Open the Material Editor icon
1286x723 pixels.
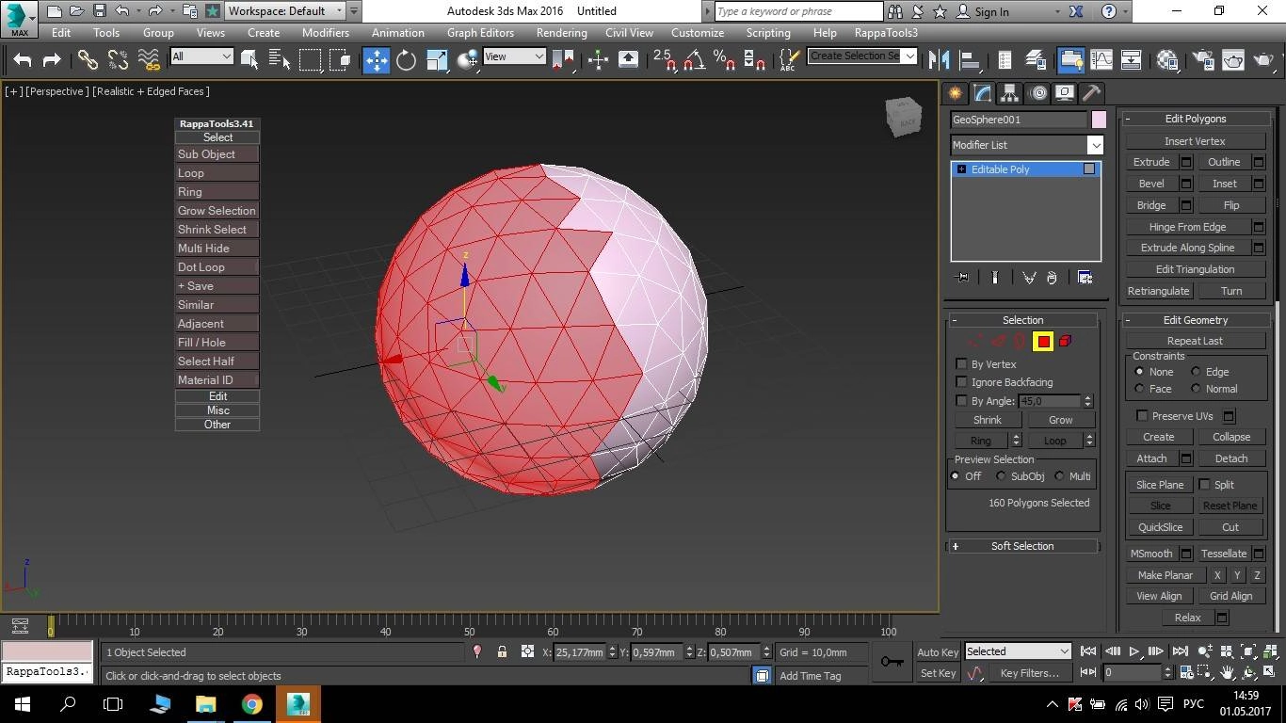coord(1168,60)
